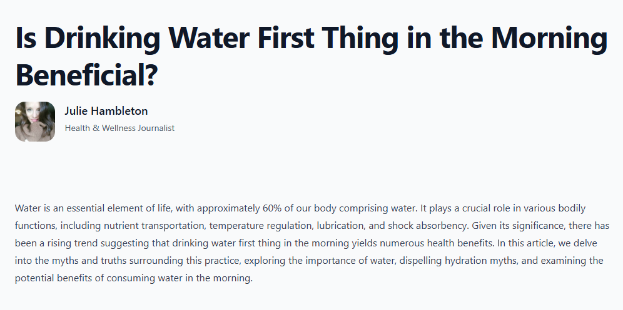623x310 pixels.
Task: Click the word "Beneficial?" in the headline
Action: point(86,75)
